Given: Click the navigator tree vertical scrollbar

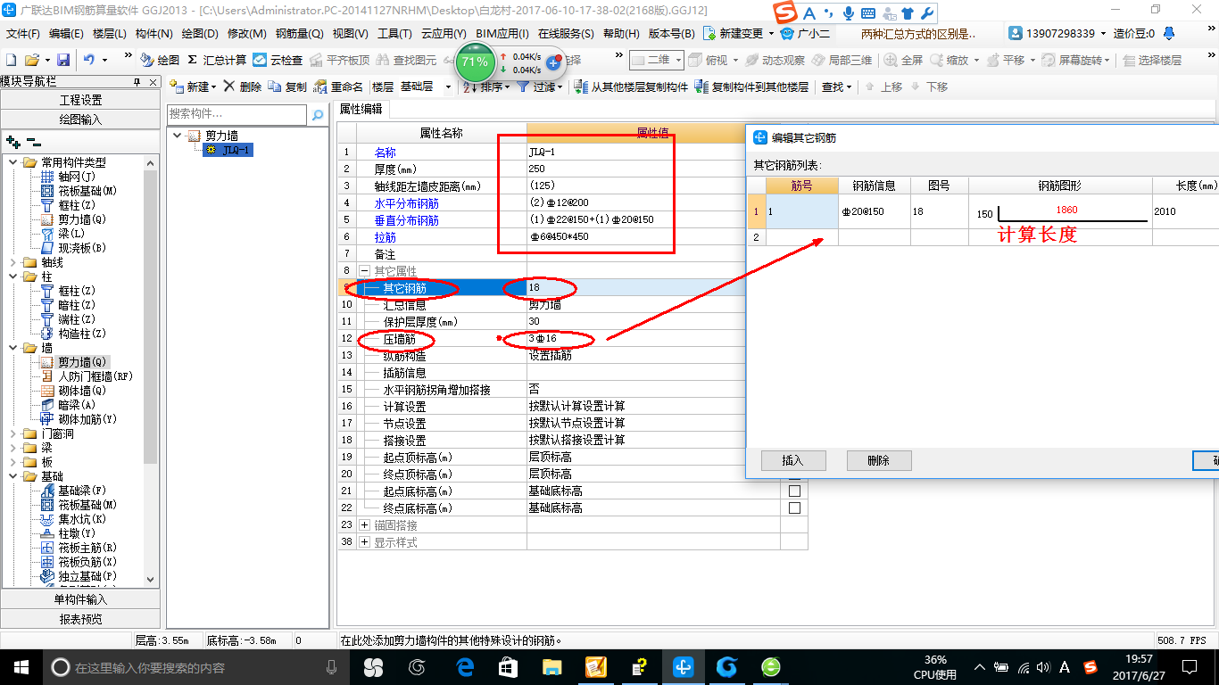Looking at the screenshot, I should [150, 370].
